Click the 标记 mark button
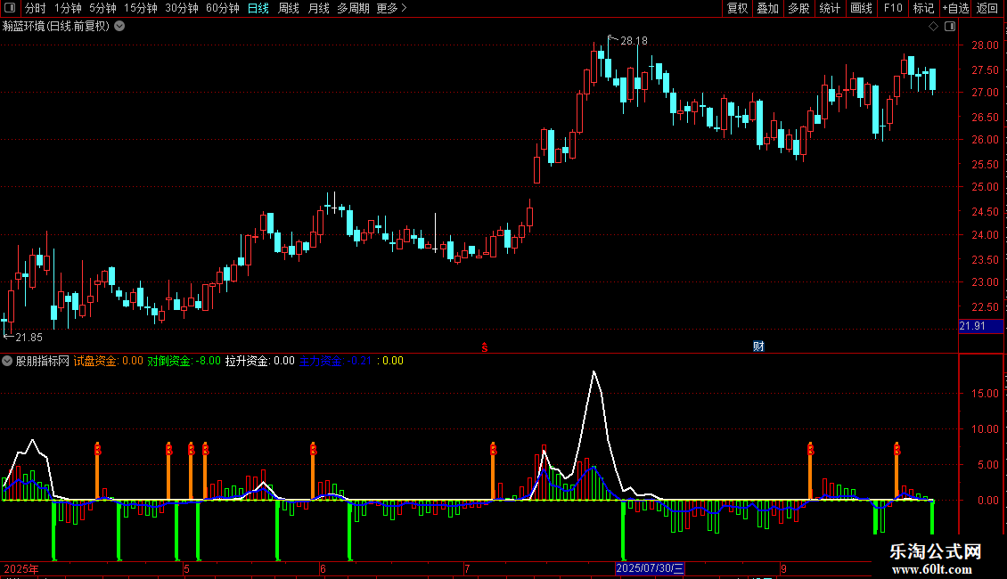This screenshot has height=579, width=1007. point(923,8)
